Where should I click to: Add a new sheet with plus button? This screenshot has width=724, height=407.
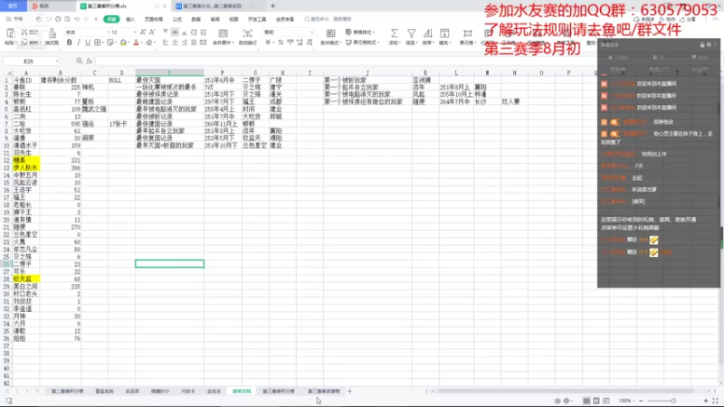tap(349, 391)
